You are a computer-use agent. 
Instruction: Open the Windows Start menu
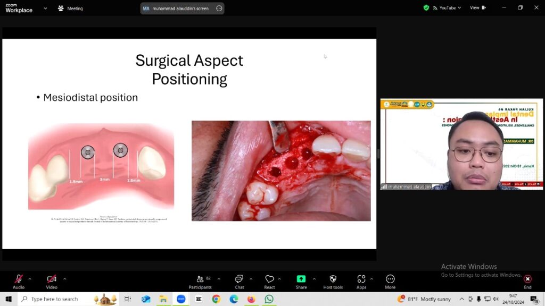coord(9,299)
